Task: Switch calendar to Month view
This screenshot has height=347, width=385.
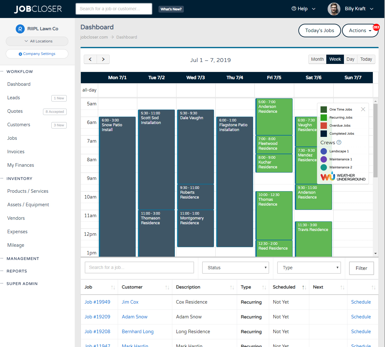Action: pyautogui.click(x=317, y=59)
